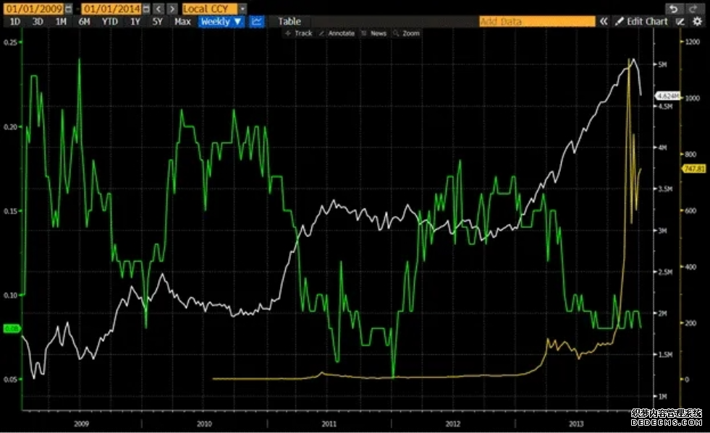Switch to Table view

pyautogui.click(x=290, y=21)
